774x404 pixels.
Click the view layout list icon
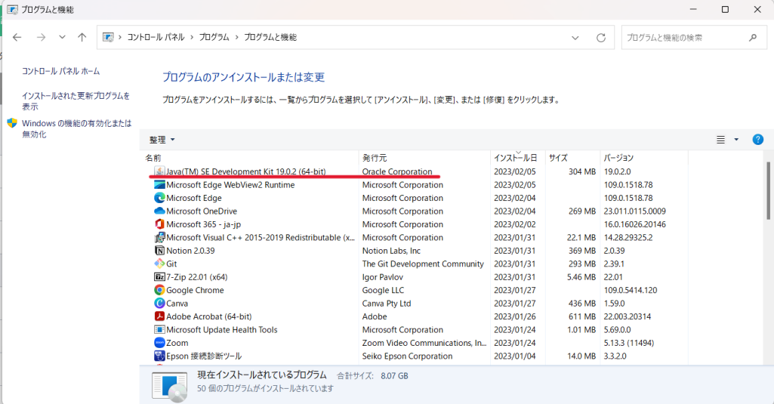tap(720, 140)
